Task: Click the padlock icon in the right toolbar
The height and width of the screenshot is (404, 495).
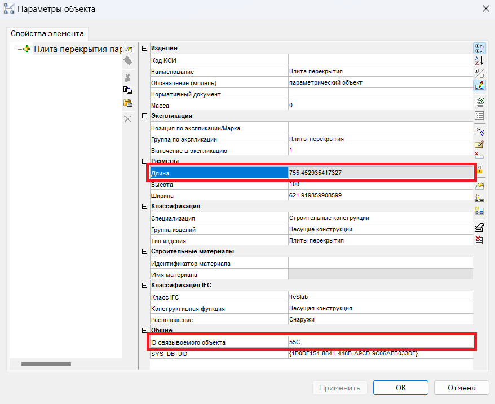Action: click(x=480, y=170)
